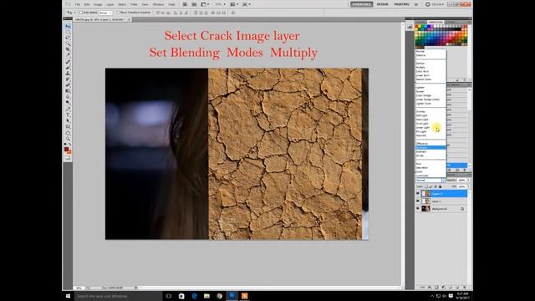
Task: Select the Rectangular Marquee tool
Action: (68, 32)
